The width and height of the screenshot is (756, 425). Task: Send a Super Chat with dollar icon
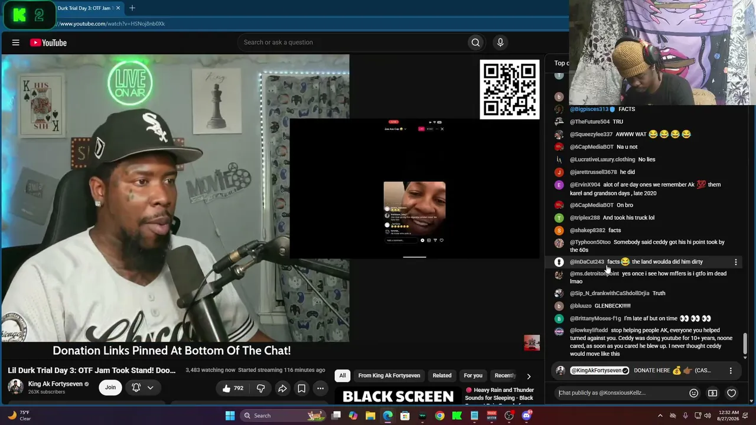[713, 393]
